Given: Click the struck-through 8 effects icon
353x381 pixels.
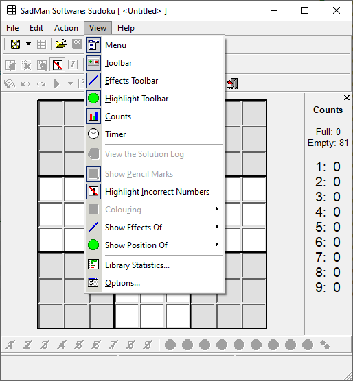Looking at the screenshot, I should [130, 345].
